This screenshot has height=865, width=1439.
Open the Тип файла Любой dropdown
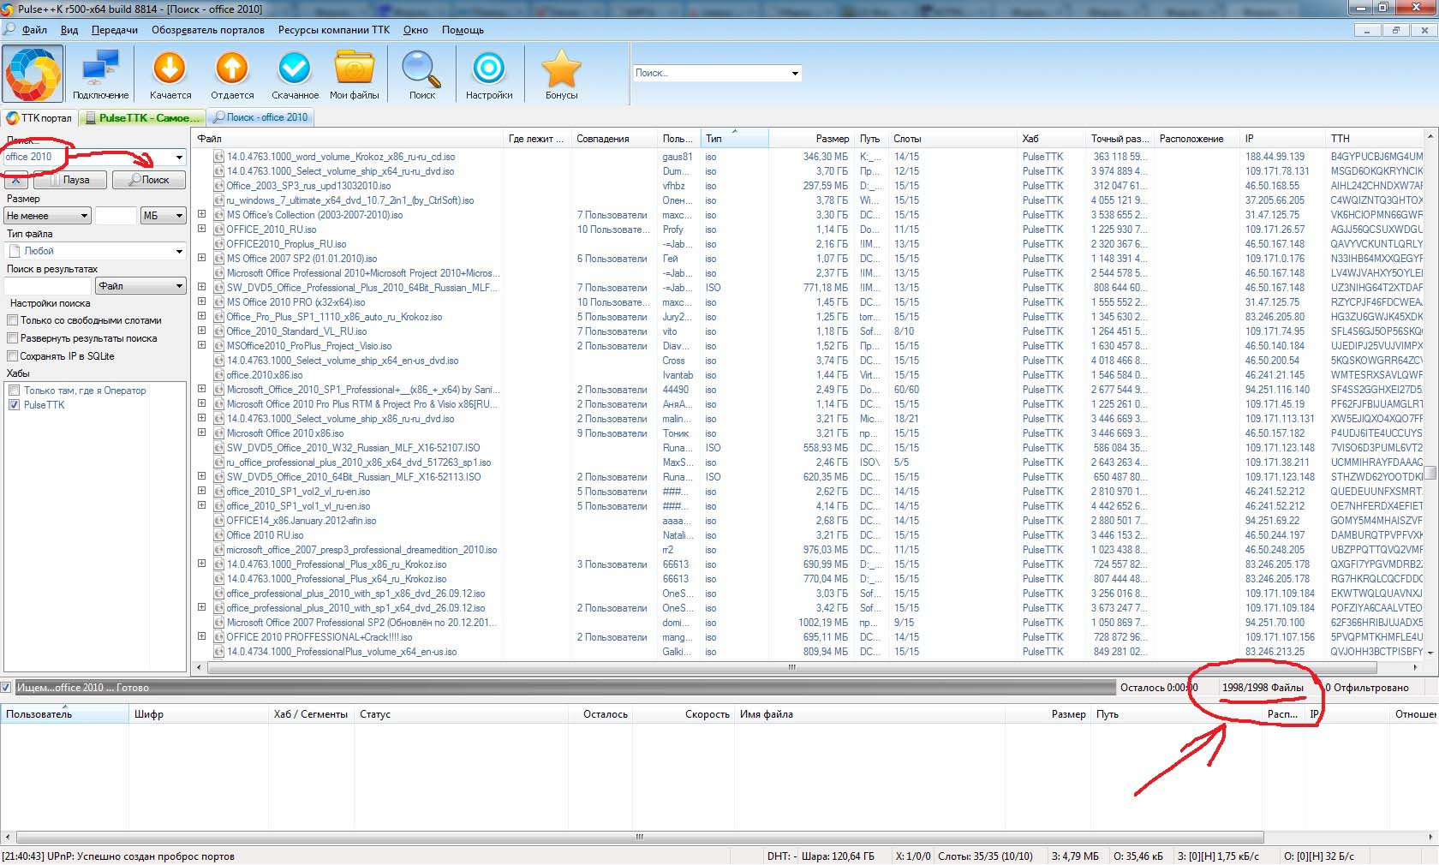pyautogui.click(x=95, y=251)
